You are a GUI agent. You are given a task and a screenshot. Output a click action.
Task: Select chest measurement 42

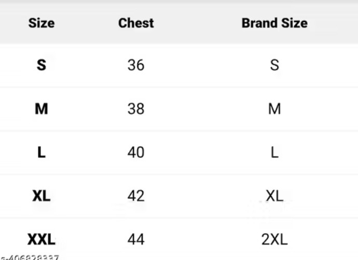pos(136,196)
